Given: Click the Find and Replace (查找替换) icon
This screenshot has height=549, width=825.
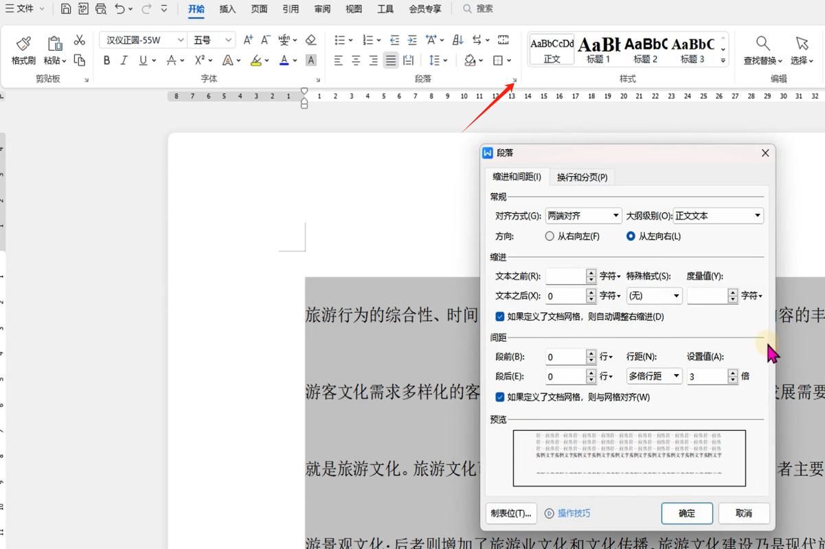Looking at the screenshot, I should click(x=762, y=50).
